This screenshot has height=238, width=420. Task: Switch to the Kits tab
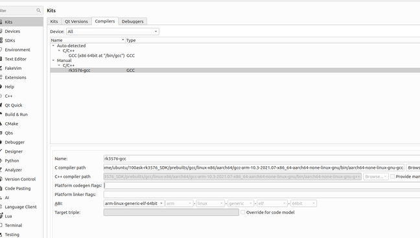coord(54,21)
